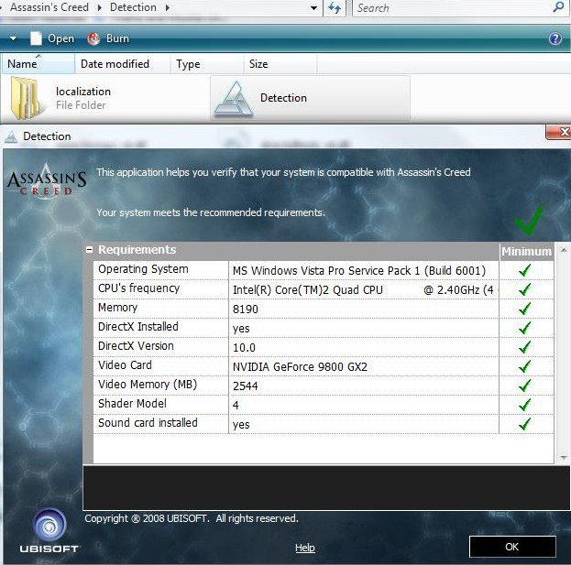
Task: Click the Video Card checkmark
Action: pos(525,366)
